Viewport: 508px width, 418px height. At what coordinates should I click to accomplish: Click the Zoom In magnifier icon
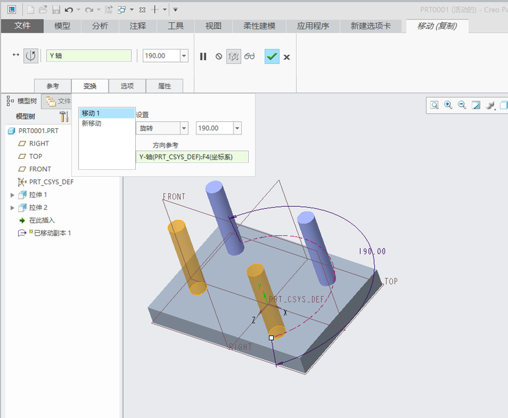coord(448,105)
